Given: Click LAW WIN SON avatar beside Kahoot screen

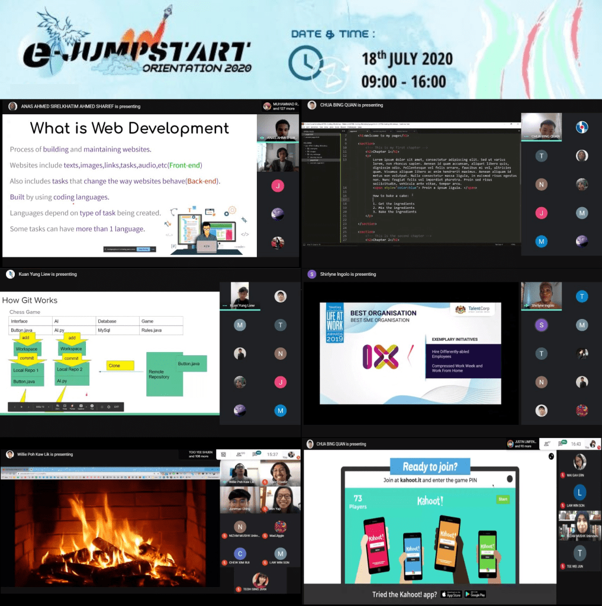Looking at the screenshot, I should pyautogui.click(x=580, y=492).
